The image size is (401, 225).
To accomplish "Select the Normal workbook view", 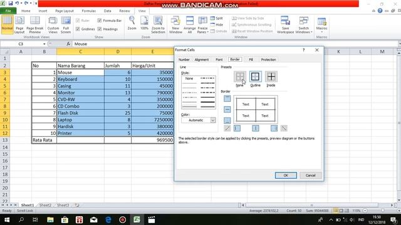I will click(7, 24).
